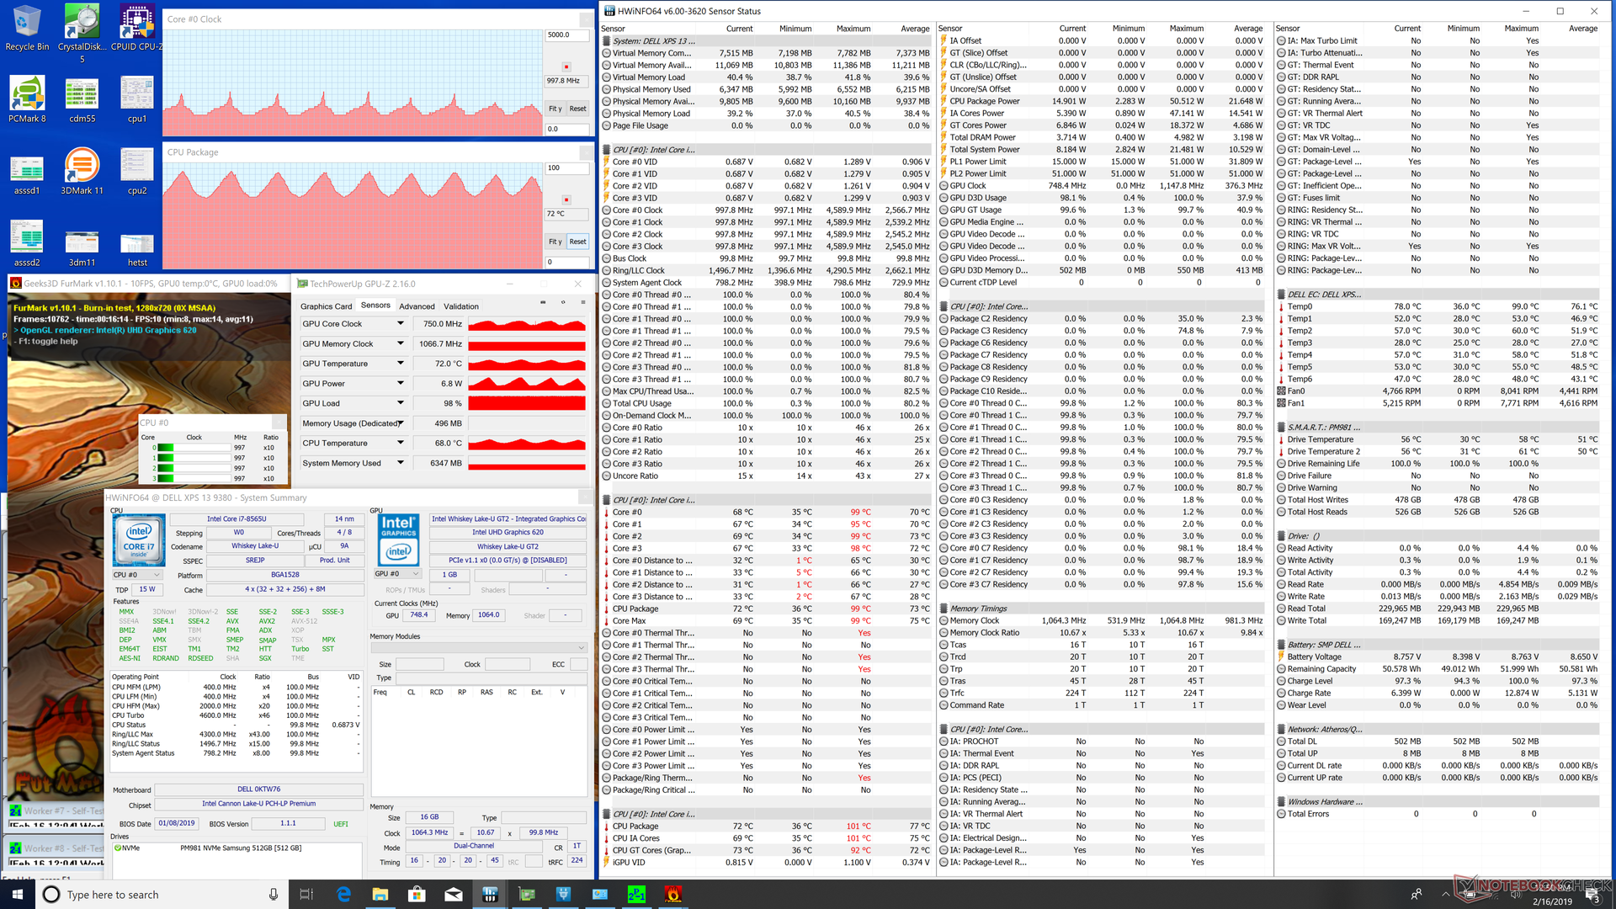Click the microphone icon in the search box
Image resolution: width=1616 pixels, height=909 pixels.
click(x=273, y=894)
